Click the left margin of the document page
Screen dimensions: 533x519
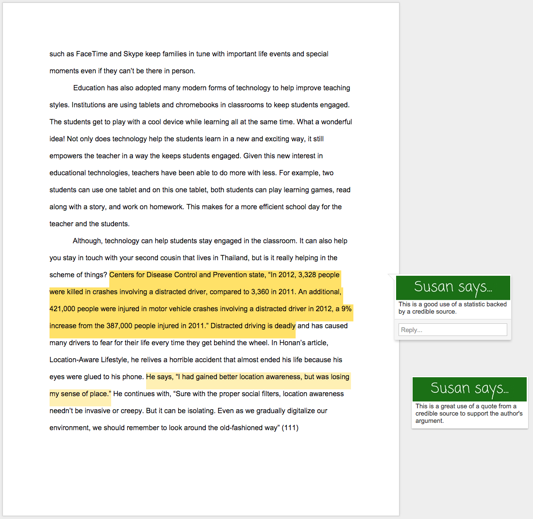27,243
